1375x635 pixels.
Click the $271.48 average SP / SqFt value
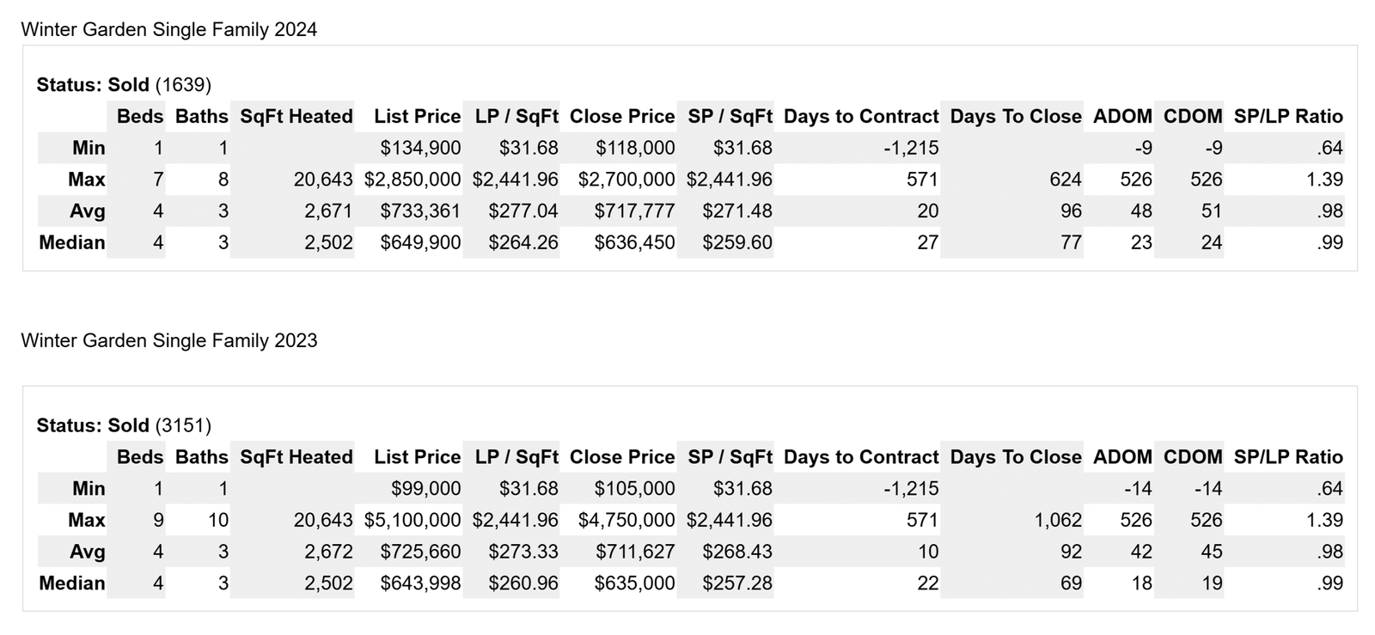[736, 211]
